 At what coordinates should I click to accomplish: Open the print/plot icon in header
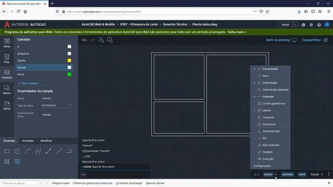(x=303, y=25)
